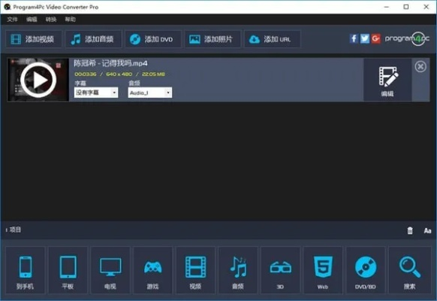
Task: Open the 编辑 video edit tool
Action: (387, 80)
